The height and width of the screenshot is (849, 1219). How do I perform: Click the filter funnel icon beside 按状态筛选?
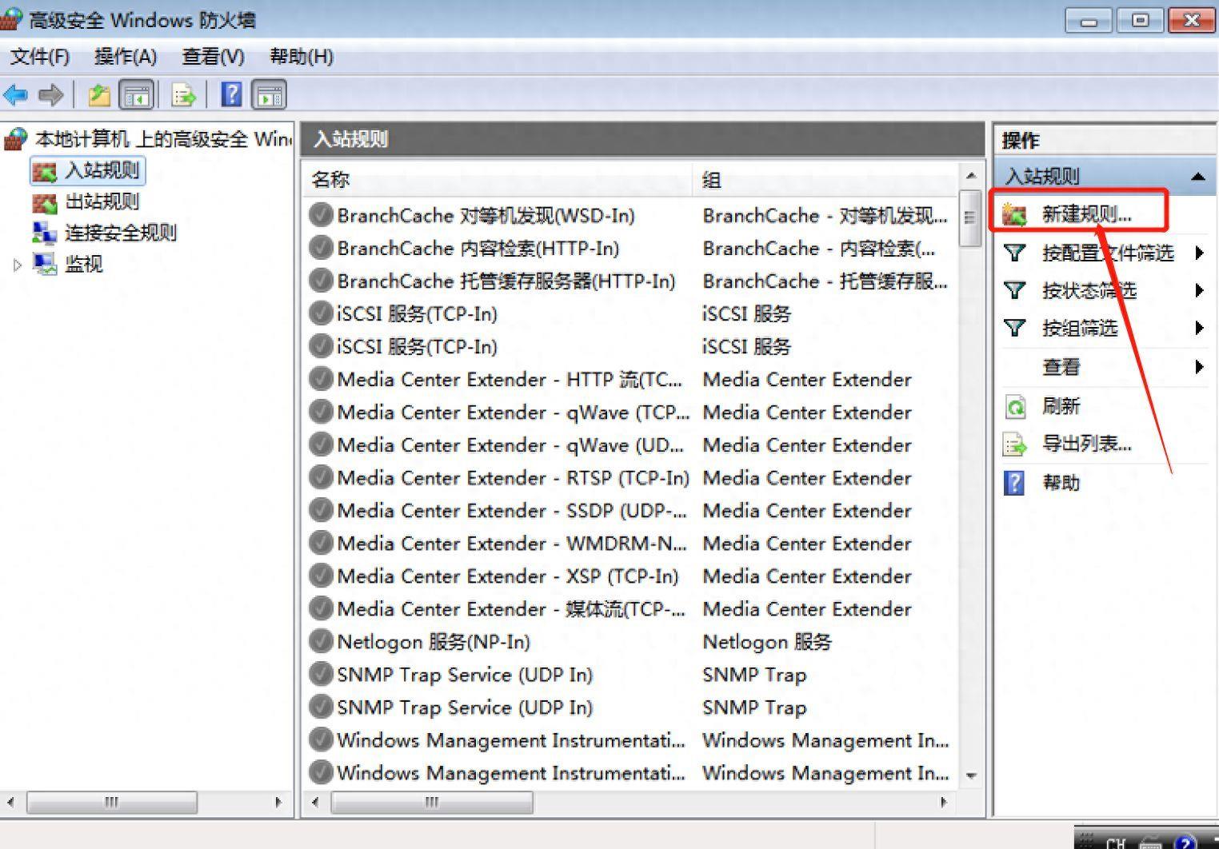pos(1014,290)
